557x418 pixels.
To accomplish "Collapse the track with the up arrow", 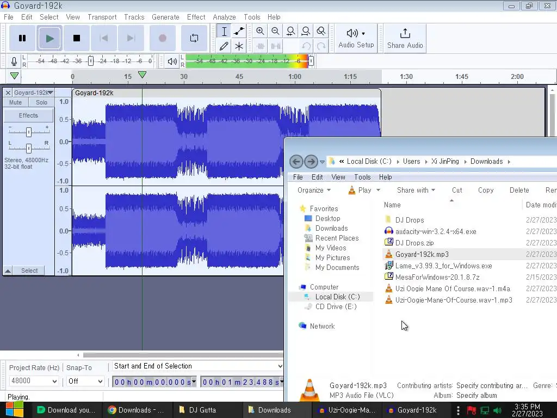I will point(8,271).
